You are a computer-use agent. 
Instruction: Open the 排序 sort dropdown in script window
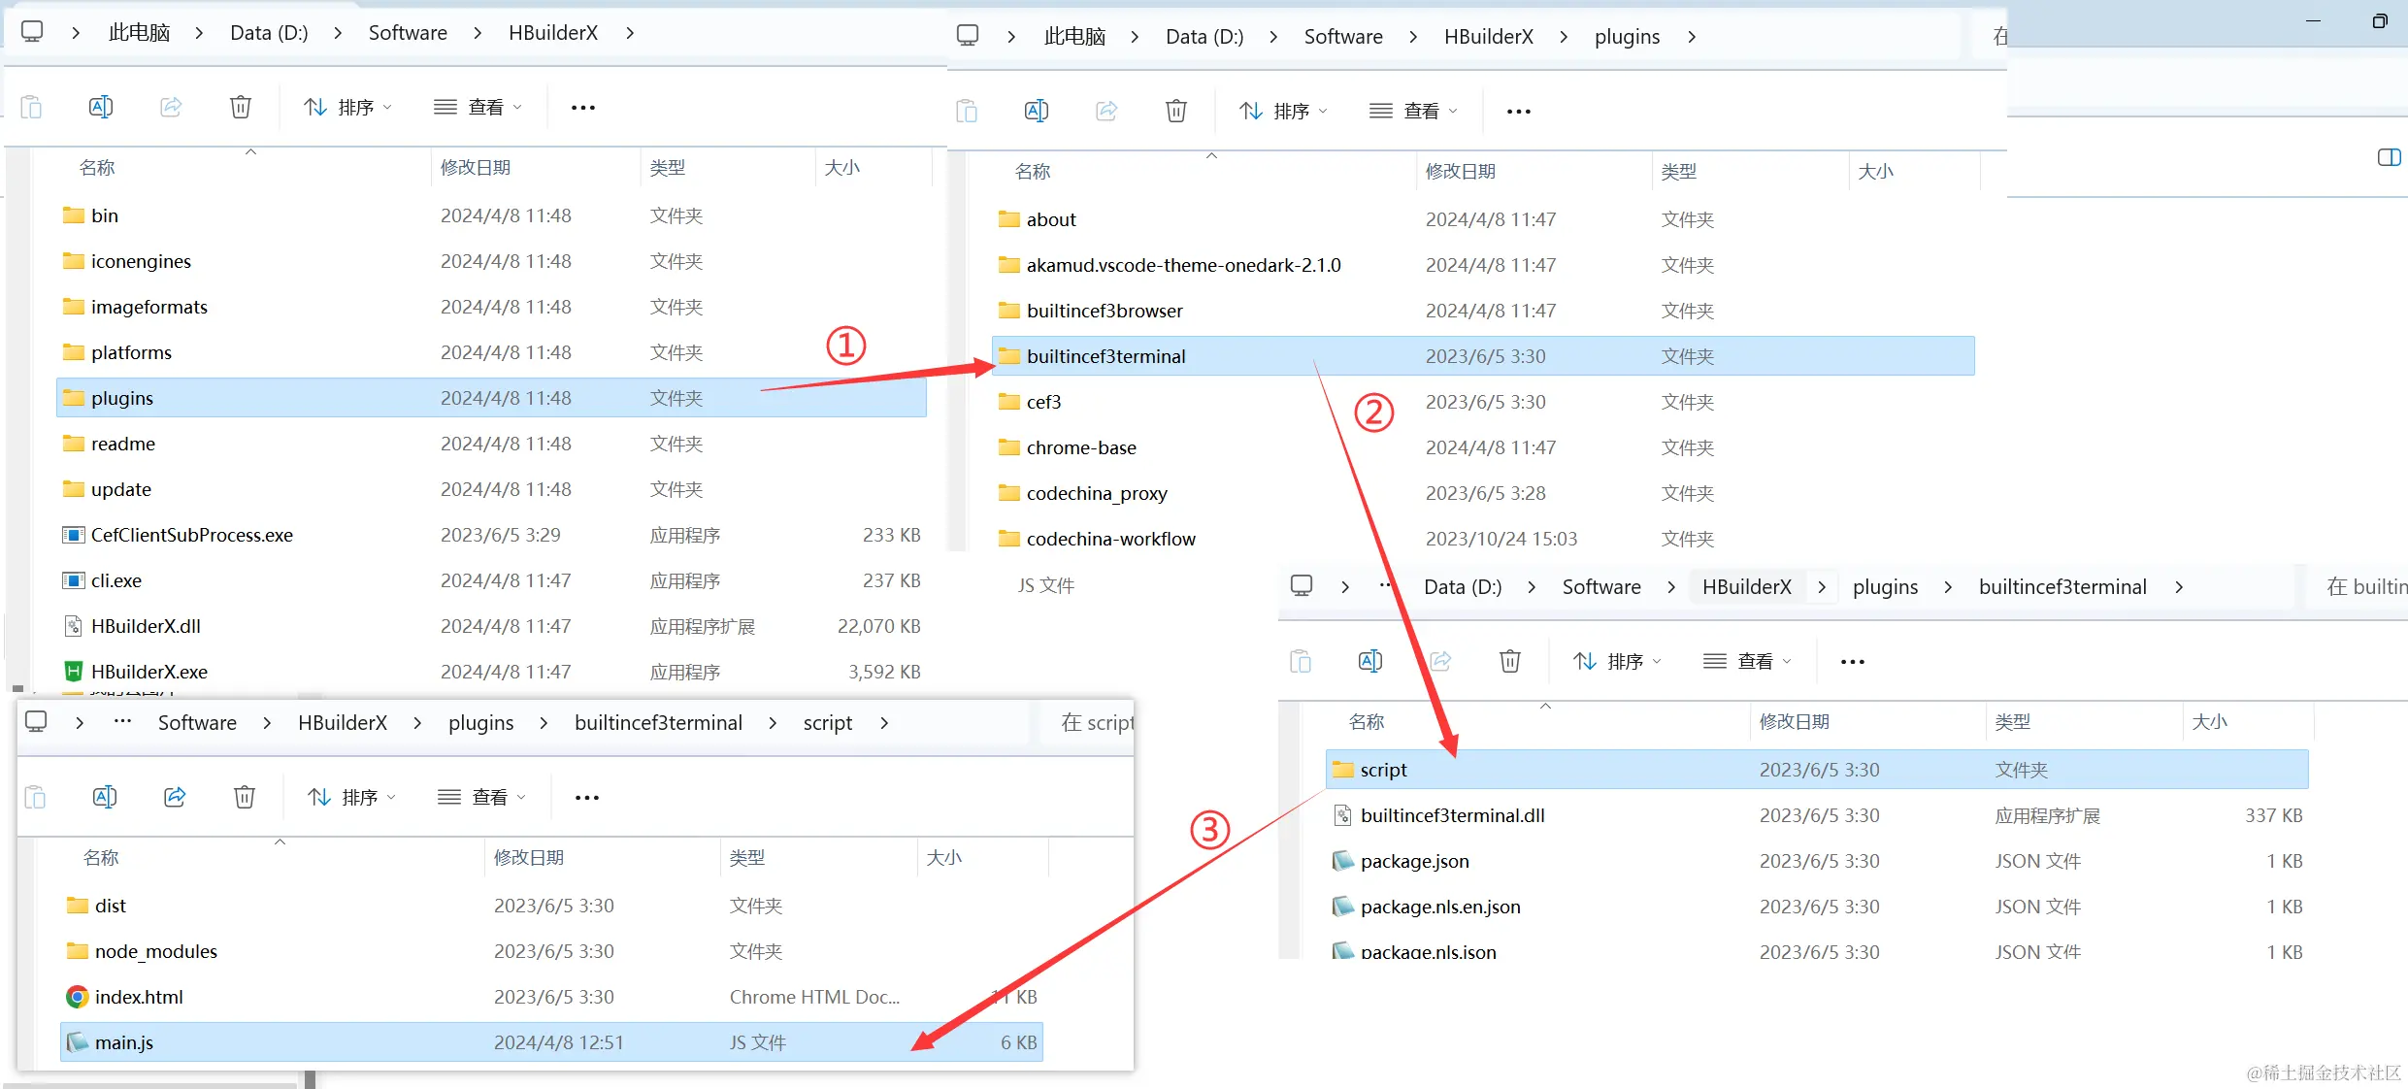coord(351,797)
